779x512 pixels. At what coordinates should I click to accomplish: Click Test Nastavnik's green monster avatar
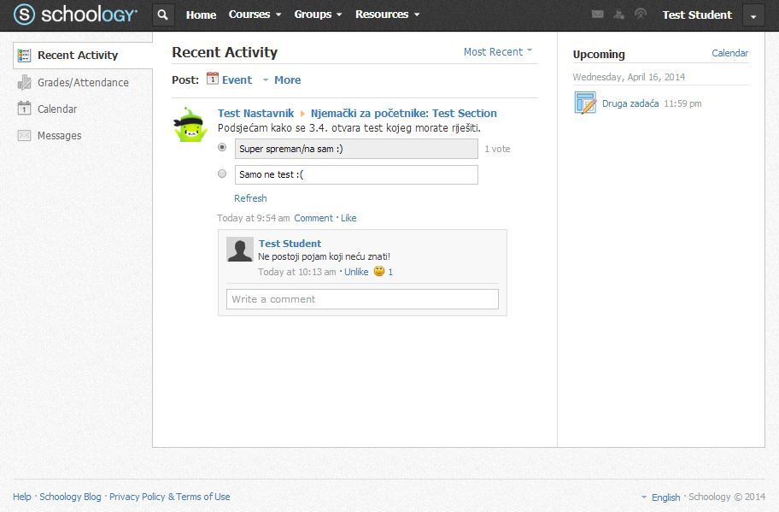coord(190,125)
